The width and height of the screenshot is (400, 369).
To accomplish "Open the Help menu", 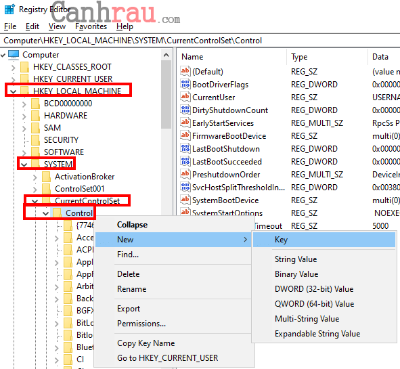I will tap(125, 26).
